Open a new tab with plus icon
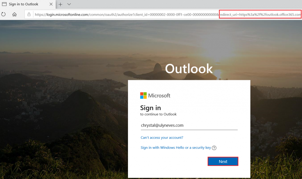 (60, 4)
